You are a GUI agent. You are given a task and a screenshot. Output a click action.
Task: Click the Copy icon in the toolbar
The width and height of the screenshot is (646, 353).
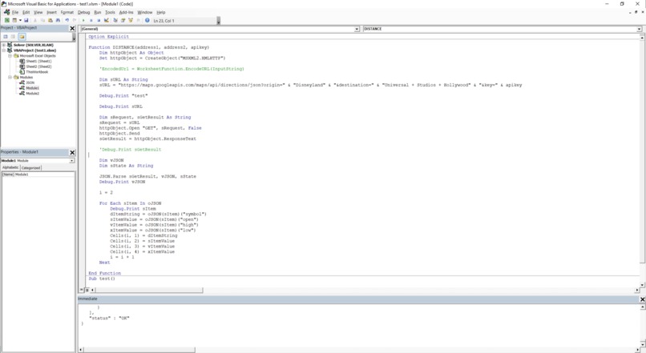pyautogui.click(x=42, y=20)
